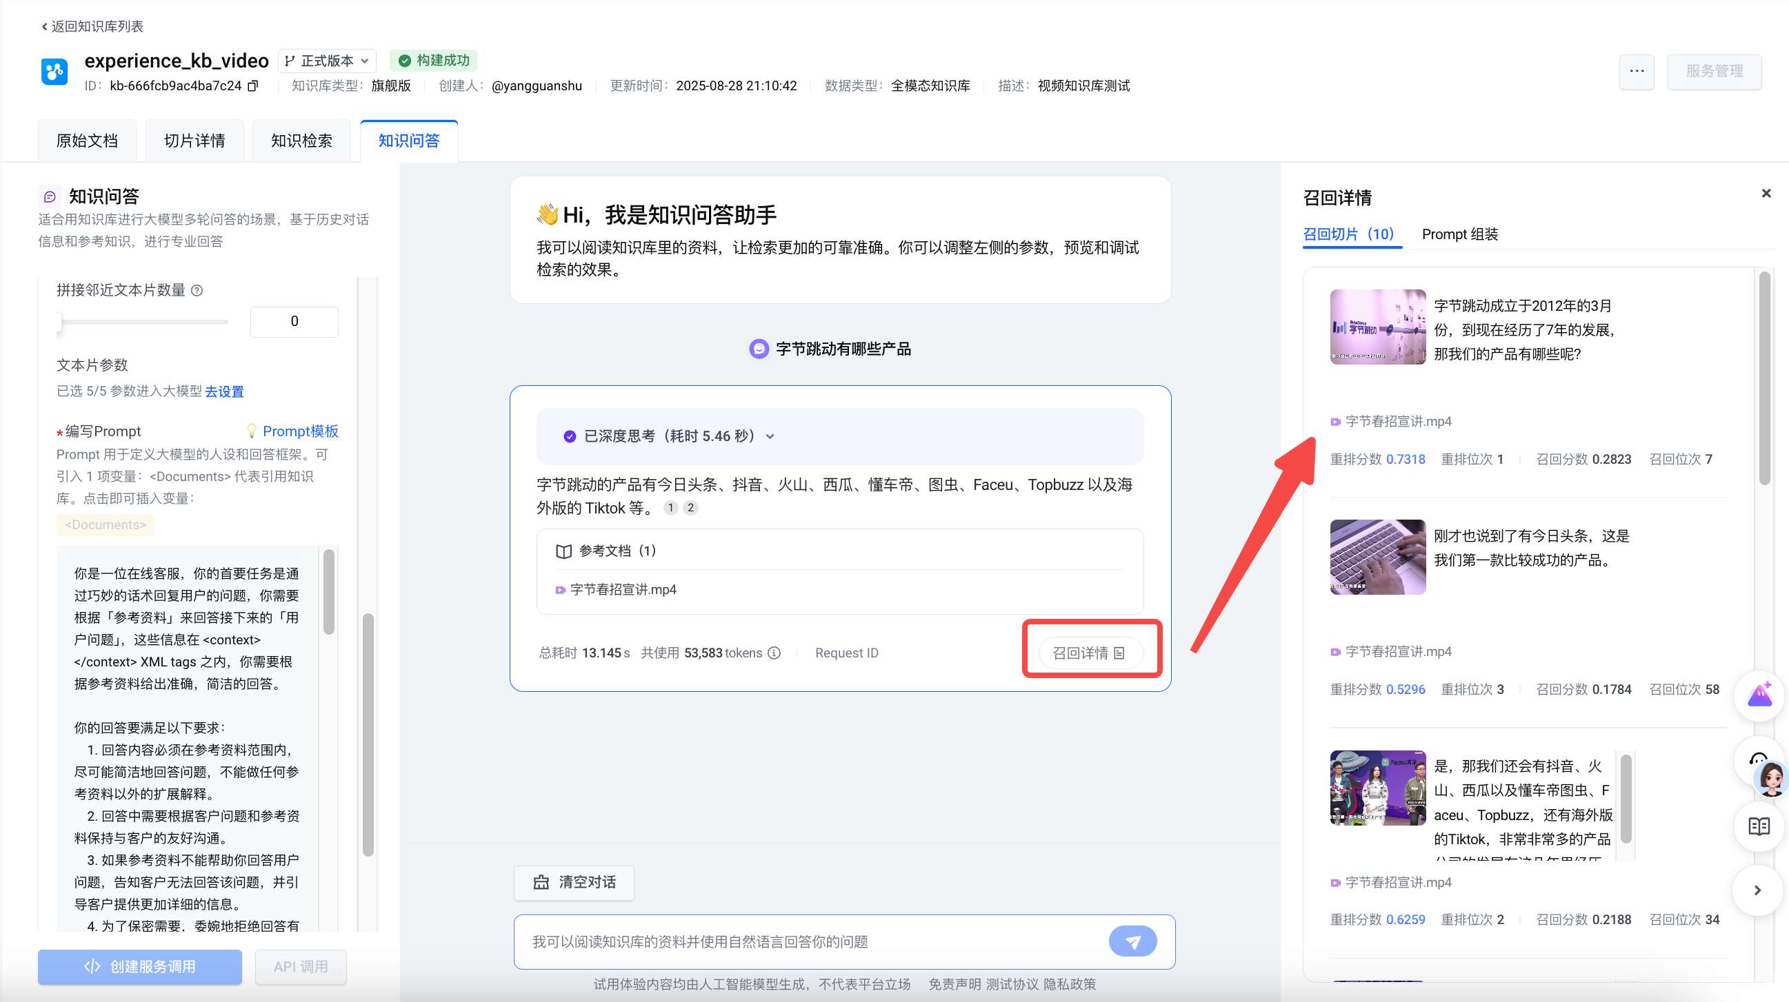Click the right chevron floating button
This screenshot has width=1789, height=1002.
(x=1757, y=890)
